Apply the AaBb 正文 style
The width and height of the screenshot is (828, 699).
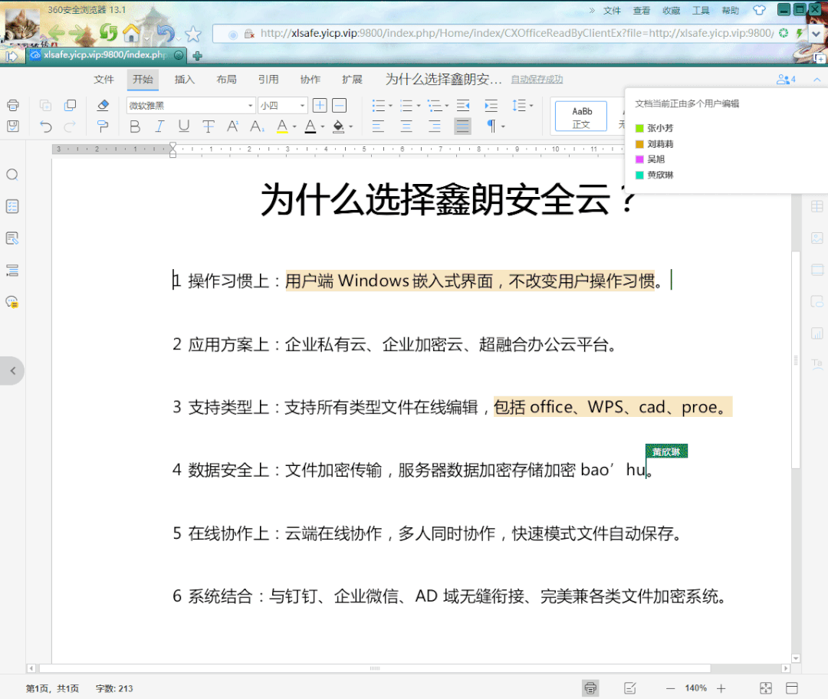click(x=580, y=115)
